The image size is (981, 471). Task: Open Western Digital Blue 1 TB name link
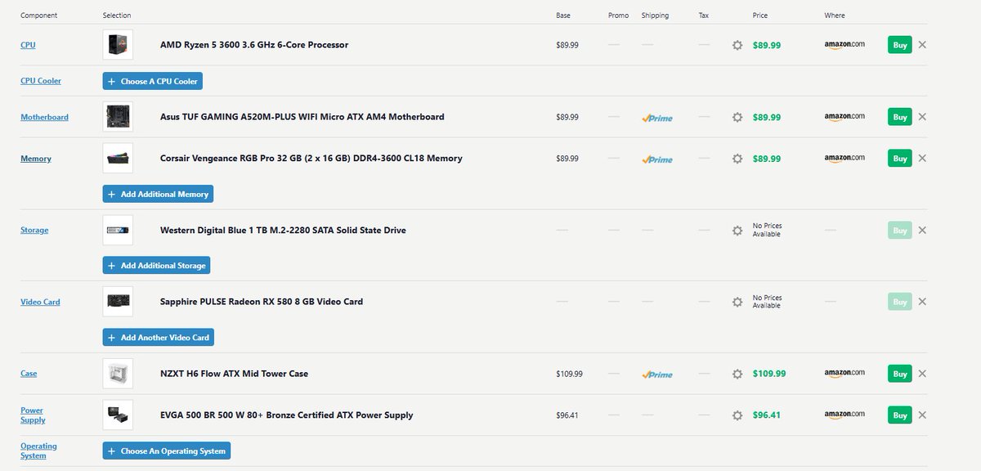pos(283,231)
